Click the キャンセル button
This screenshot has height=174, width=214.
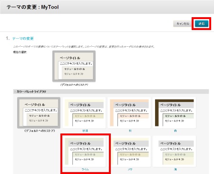tap(183, 24)
